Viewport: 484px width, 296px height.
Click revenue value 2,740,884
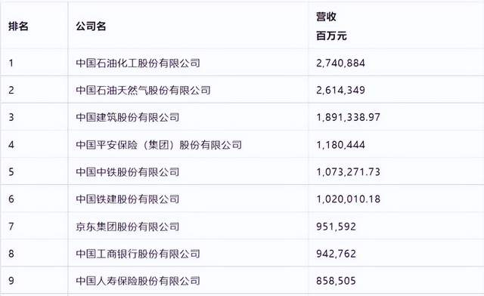340,63
